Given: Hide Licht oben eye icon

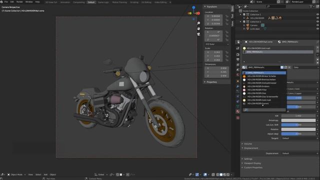Looking at the screenshot, I should 317,29.
